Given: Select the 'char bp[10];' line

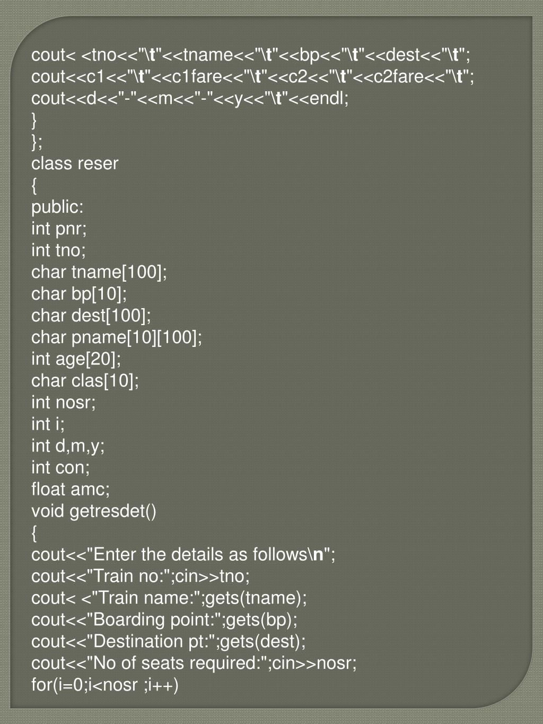Looking at the screenshot, I should click(x=79, y=294).
